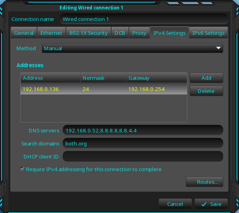Expand the Method dropdown set to Manual
Viewport: 239px width, 213px height.
(x=132, y=48)
